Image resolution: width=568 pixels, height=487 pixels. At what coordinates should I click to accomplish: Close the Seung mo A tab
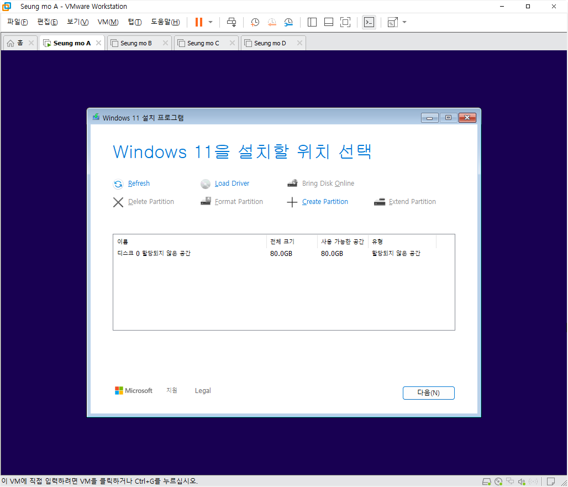[x=98, y=43]
